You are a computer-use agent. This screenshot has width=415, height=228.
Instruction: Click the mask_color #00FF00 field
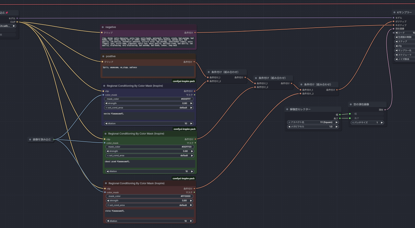[x=150, y=147]
